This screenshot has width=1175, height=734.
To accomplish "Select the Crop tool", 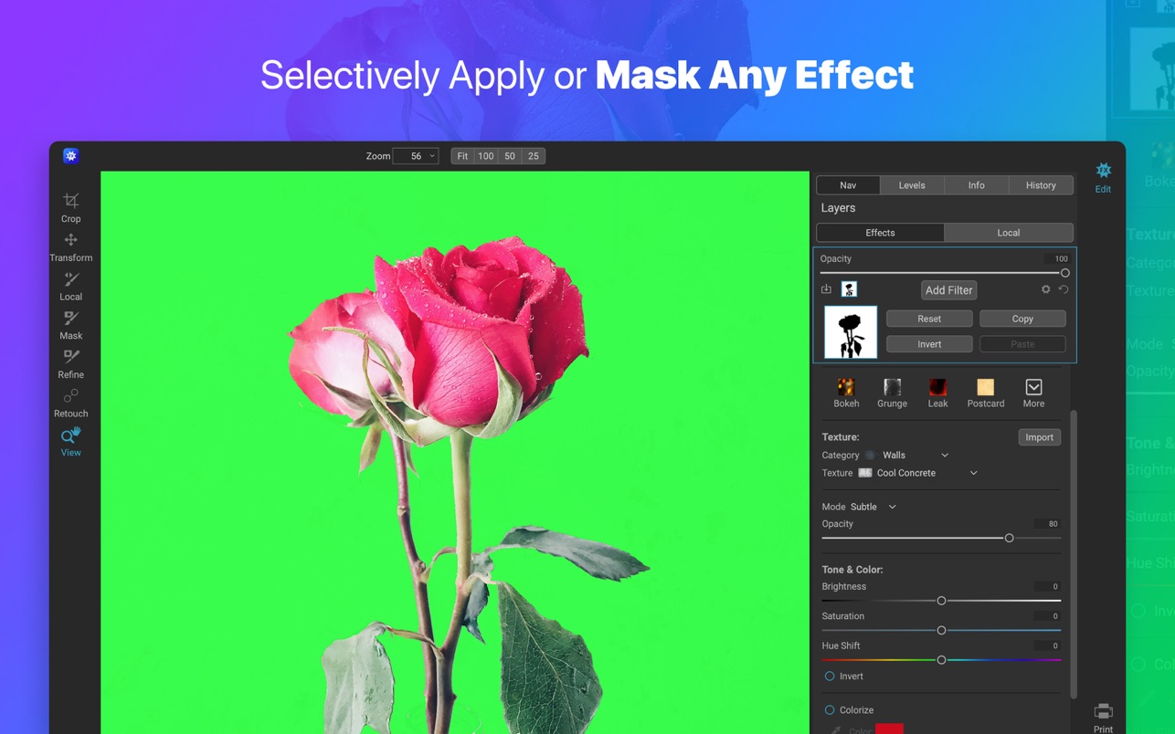I will (x=70, y=207).
